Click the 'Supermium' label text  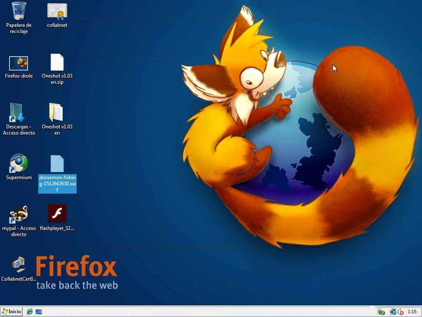[19, 177]
